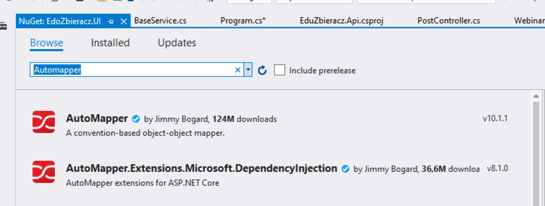
Task: Open the EduZbieracz.Api.csproj tab
Action: (342, 21)
